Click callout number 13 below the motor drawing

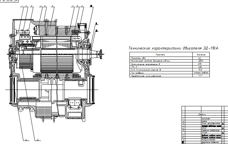pyautogui.click(x=38, y=140)
